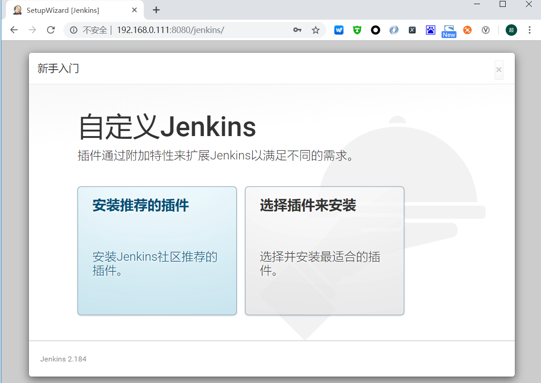
Task: Open the blue W extension icon
Action: point(339,30)
